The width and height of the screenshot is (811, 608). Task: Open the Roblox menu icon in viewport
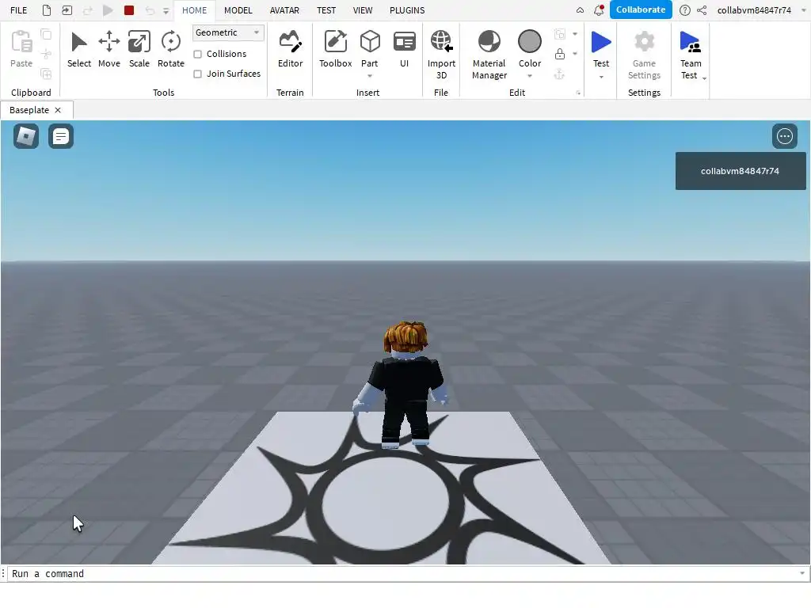[x=26, y=136]
